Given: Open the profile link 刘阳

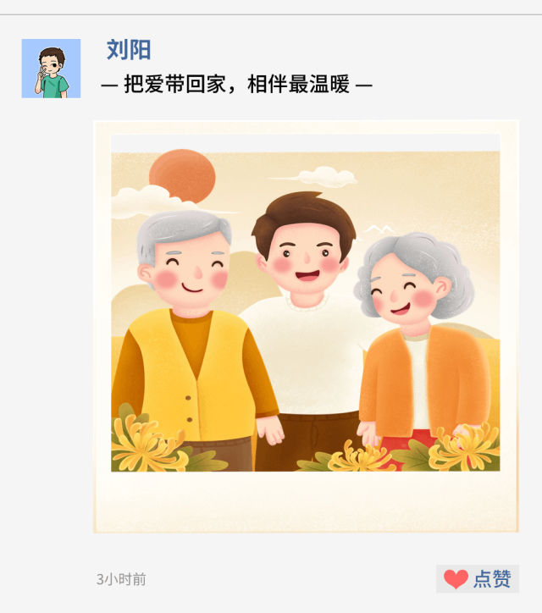Looking at the screenshot, I should tap(129, 50).
